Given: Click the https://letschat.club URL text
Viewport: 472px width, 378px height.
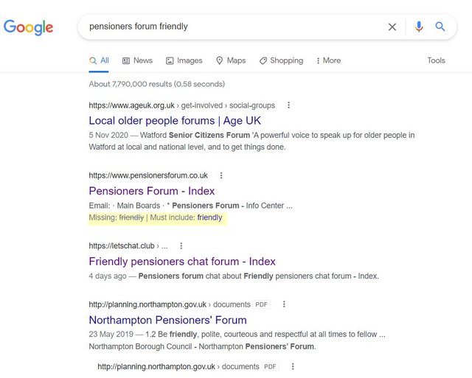Looking at the screenshot, I should click(x=122, y=246).
